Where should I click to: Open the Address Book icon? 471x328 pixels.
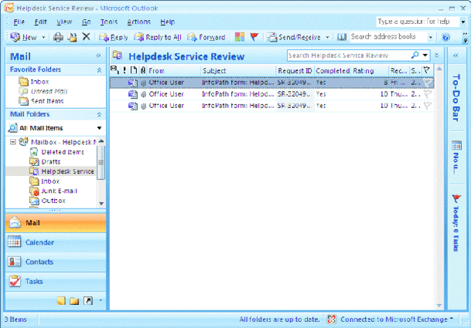342,37
